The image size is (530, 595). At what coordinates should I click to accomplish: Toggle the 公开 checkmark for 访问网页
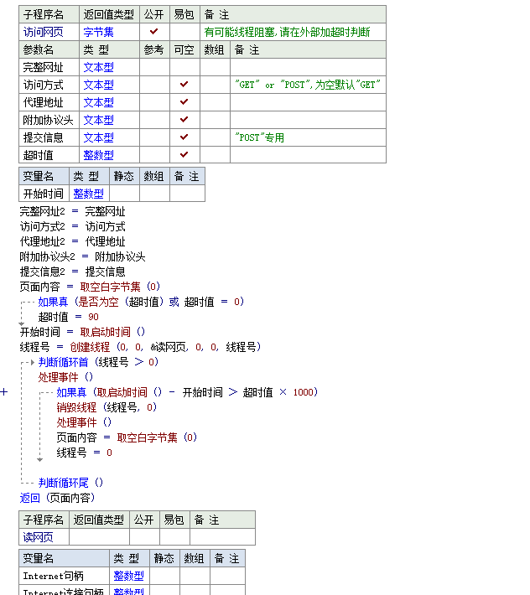(153, 32)
